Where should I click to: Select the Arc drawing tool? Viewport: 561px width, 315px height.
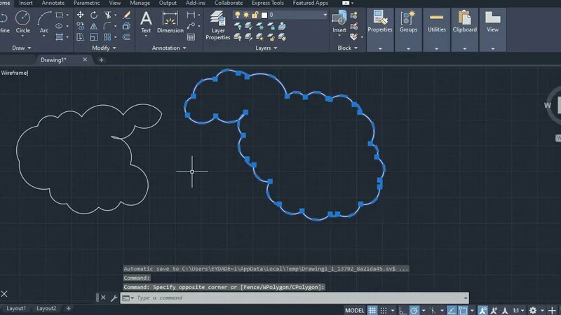[x=44, y=22]
